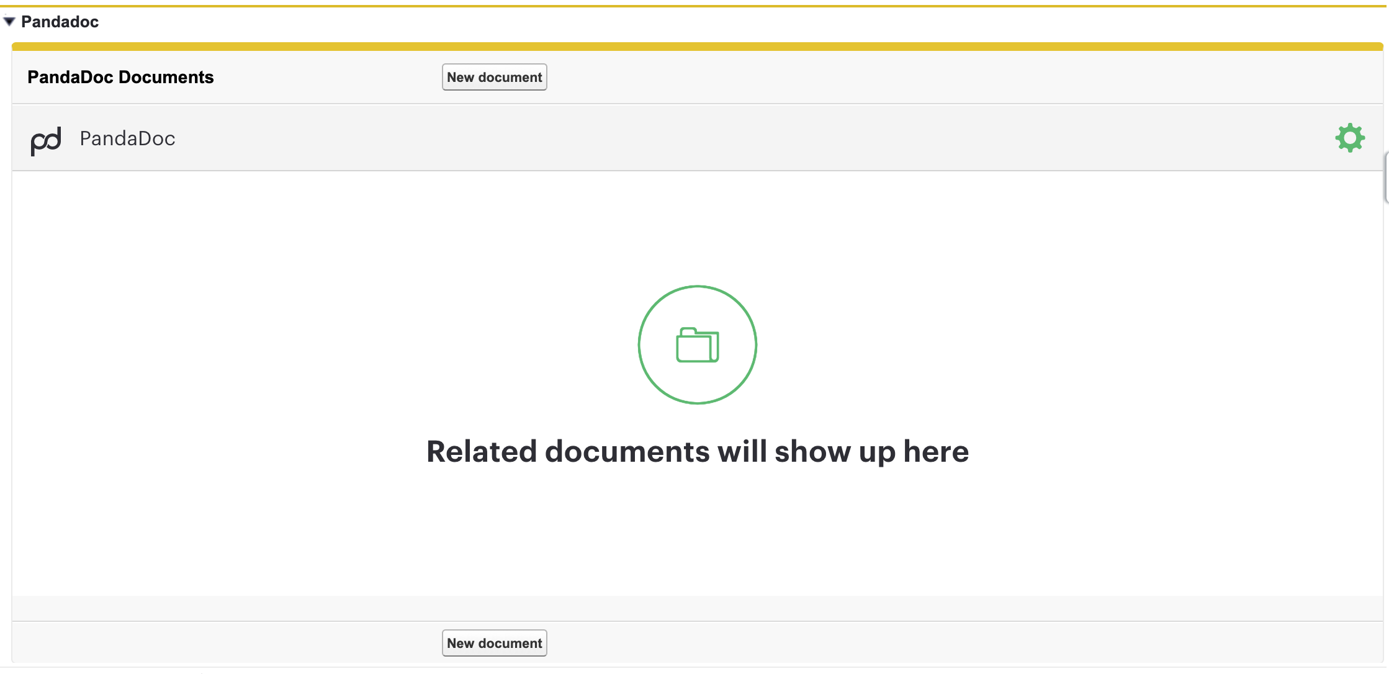Image resolution: width=1389 pixels, height=674 pixels.
Task: Click the Pandadoc section title text
Action: [x=60, y=22]
